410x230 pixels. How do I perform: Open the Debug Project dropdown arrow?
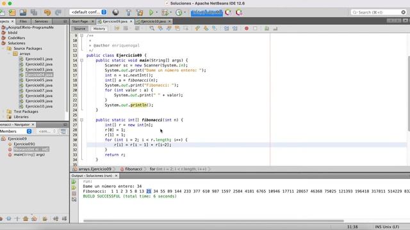click(171, 12)
